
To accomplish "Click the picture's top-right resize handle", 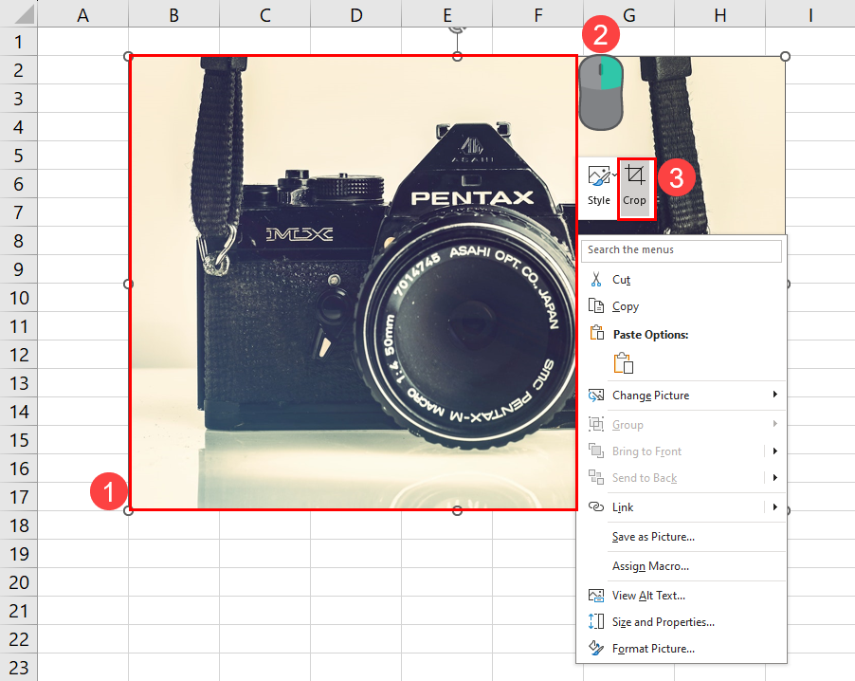I will (785, 56).
